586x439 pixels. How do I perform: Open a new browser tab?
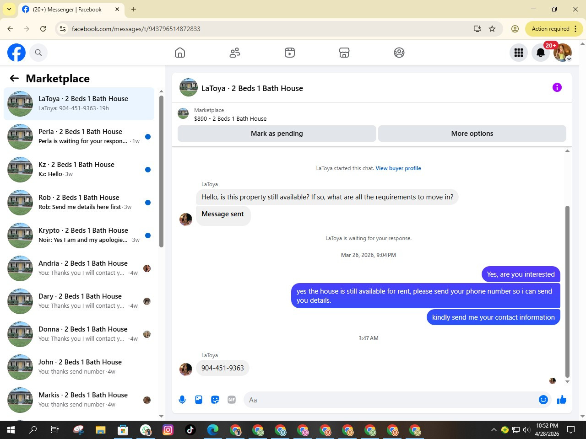134,9
